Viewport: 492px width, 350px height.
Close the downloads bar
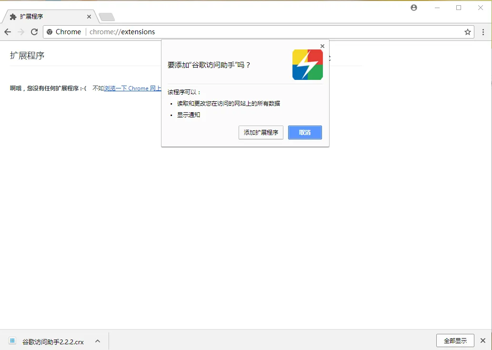tap(483, 340)
